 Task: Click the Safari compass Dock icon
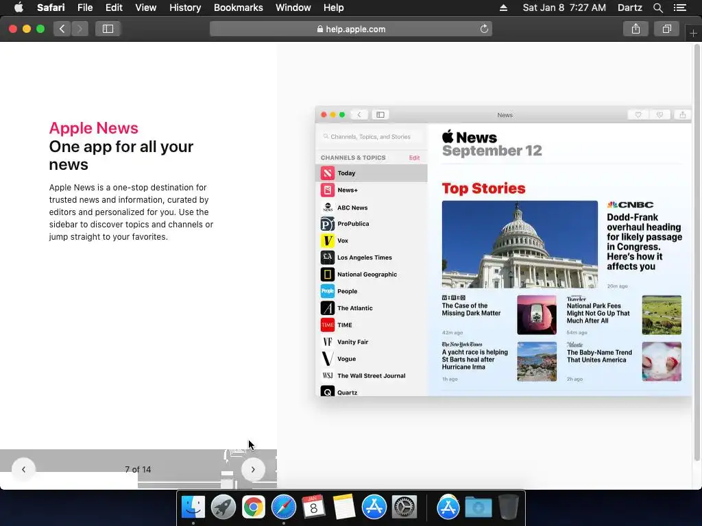pos(283,508)
